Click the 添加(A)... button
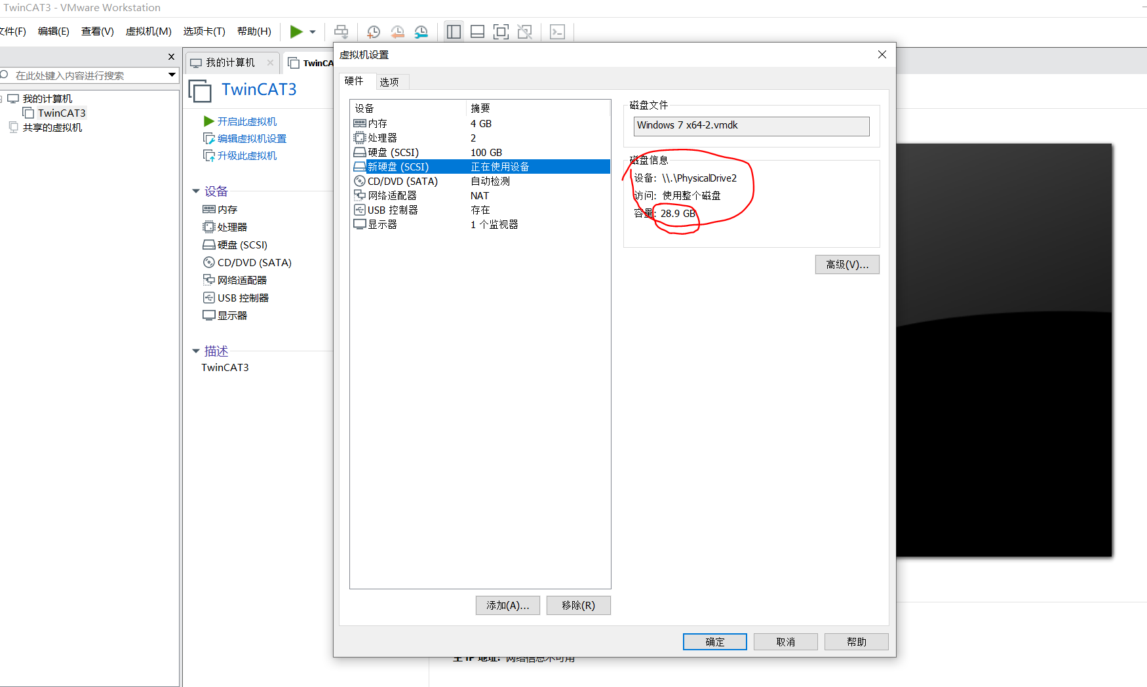 coord(508,605)
